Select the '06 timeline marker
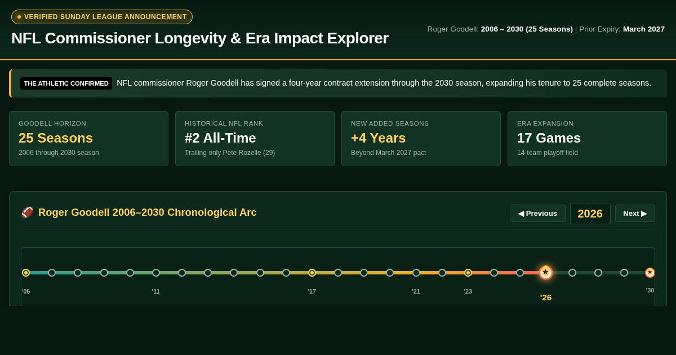 tap(26, 273)
